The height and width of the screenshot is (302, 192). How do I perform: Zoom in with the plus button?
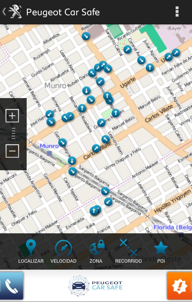12,116
